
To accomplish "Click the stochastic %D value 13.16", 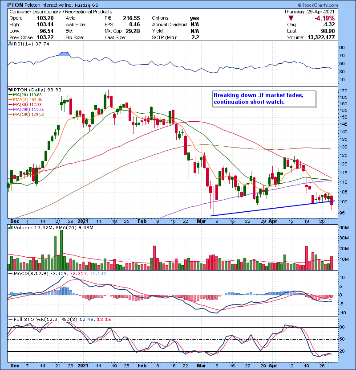I will click(x=104, y=319).
